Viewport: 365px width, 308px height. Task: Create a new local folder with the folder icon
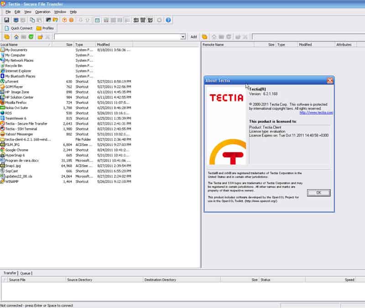coord(40,37)
